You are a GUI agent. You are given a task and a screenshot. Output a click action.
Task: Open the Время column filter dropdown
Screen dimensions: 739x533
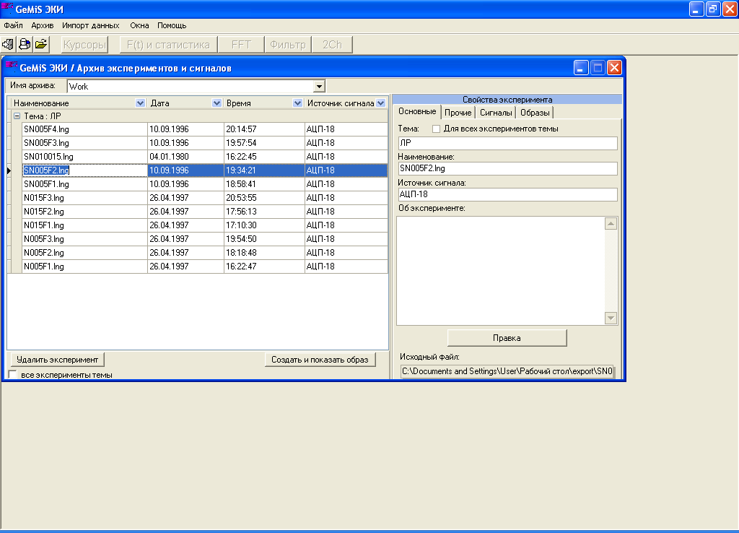click(297, 103)
